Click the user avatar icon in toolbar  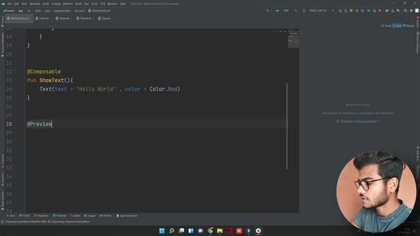(417, 10)
